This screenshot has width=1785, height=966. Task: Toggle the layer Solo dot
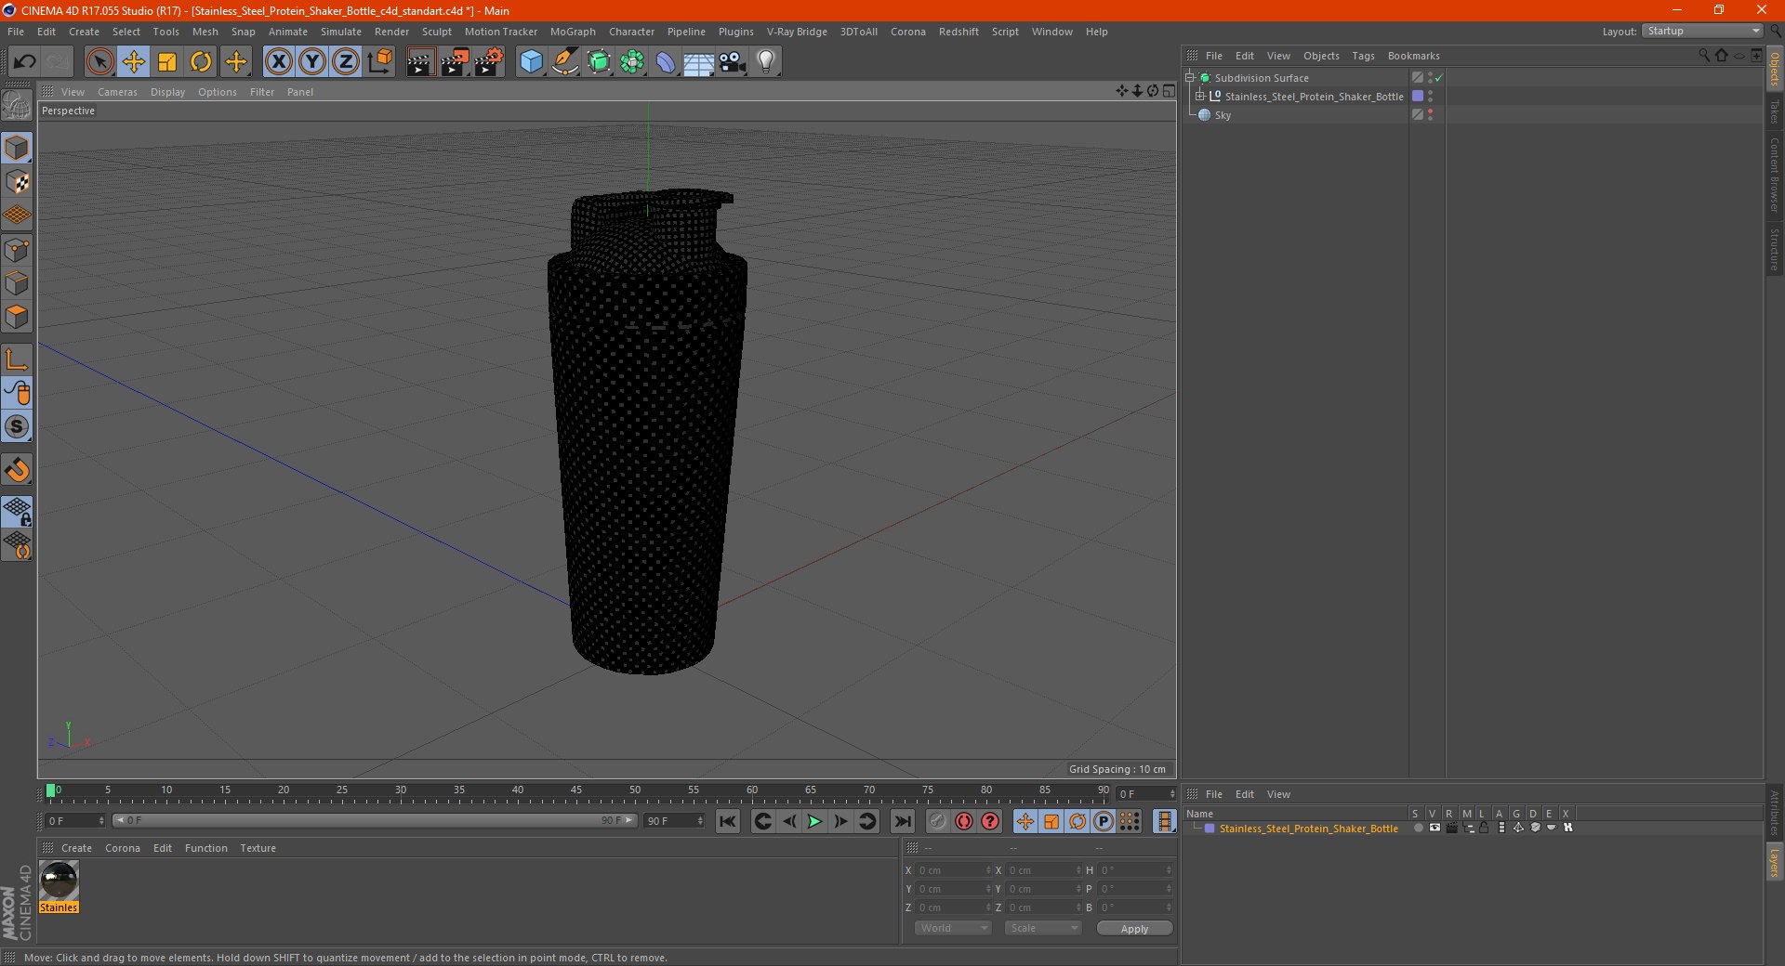[1418, 829]
